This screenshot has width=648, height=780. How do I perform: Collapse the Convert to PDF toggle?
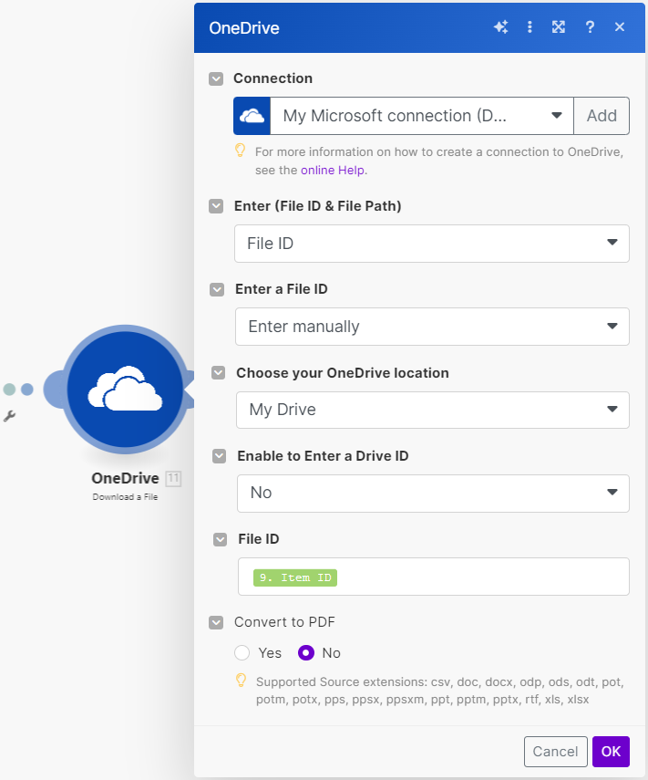pyautogui.click(x=216, y=622)
